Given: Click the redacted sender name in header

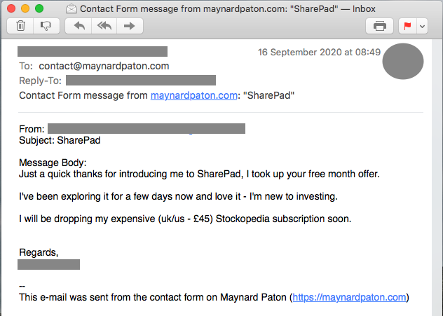Looking at the screenshot, I should (93, 52).
